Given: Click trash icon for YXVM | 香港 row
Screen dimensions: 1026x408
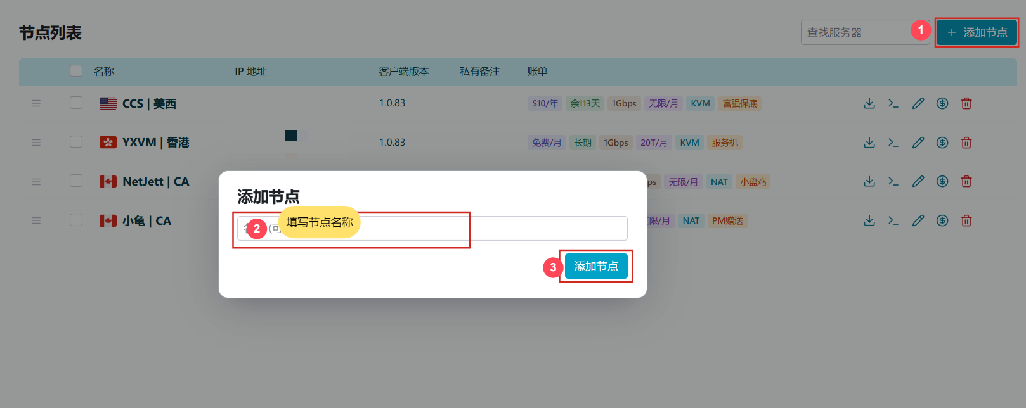Looking at the screenshot, I should [966, 143].
